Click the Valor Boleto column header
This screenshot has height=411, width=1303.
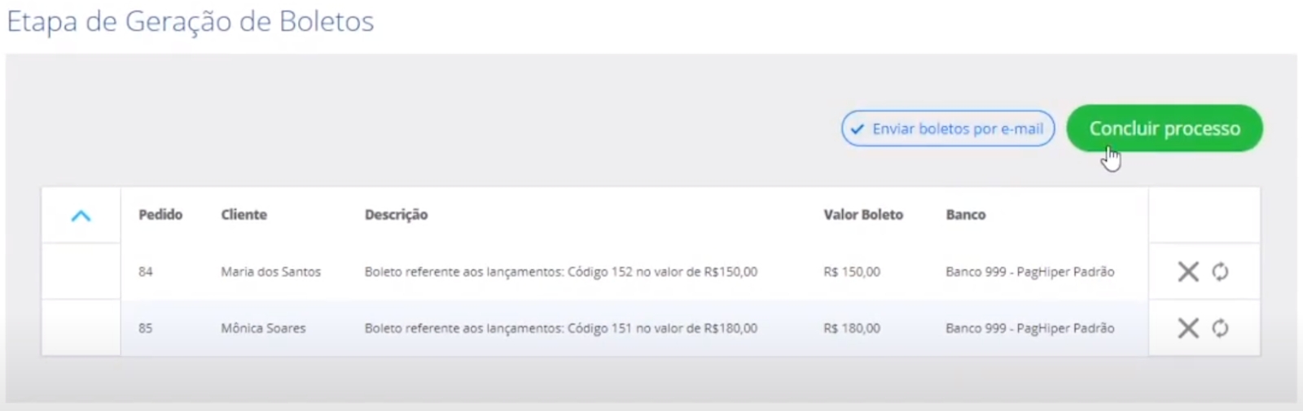862,215
